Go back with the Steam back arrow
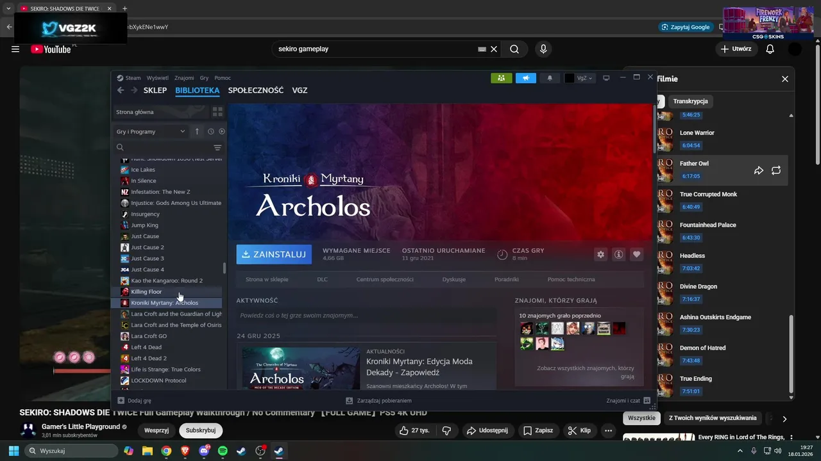The height and width of the screenshot is (461, 821). [x=121, y=90]
